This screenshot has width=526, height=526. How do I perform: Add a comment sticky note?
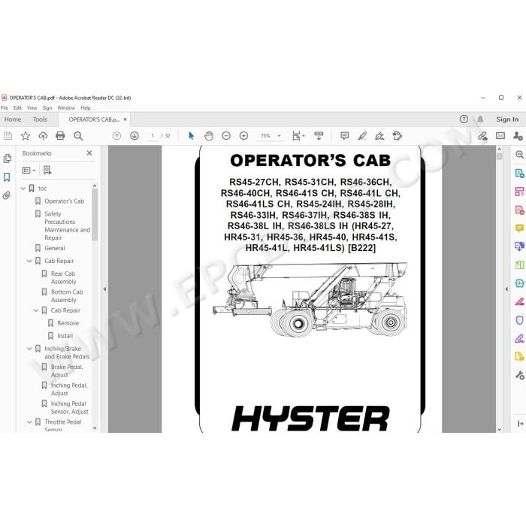click(344, 136)
